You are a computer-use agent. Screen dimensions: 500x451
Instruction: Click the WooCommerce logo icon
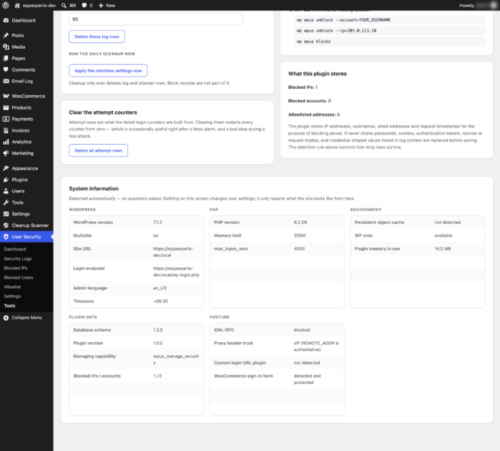tap(6, 96)
